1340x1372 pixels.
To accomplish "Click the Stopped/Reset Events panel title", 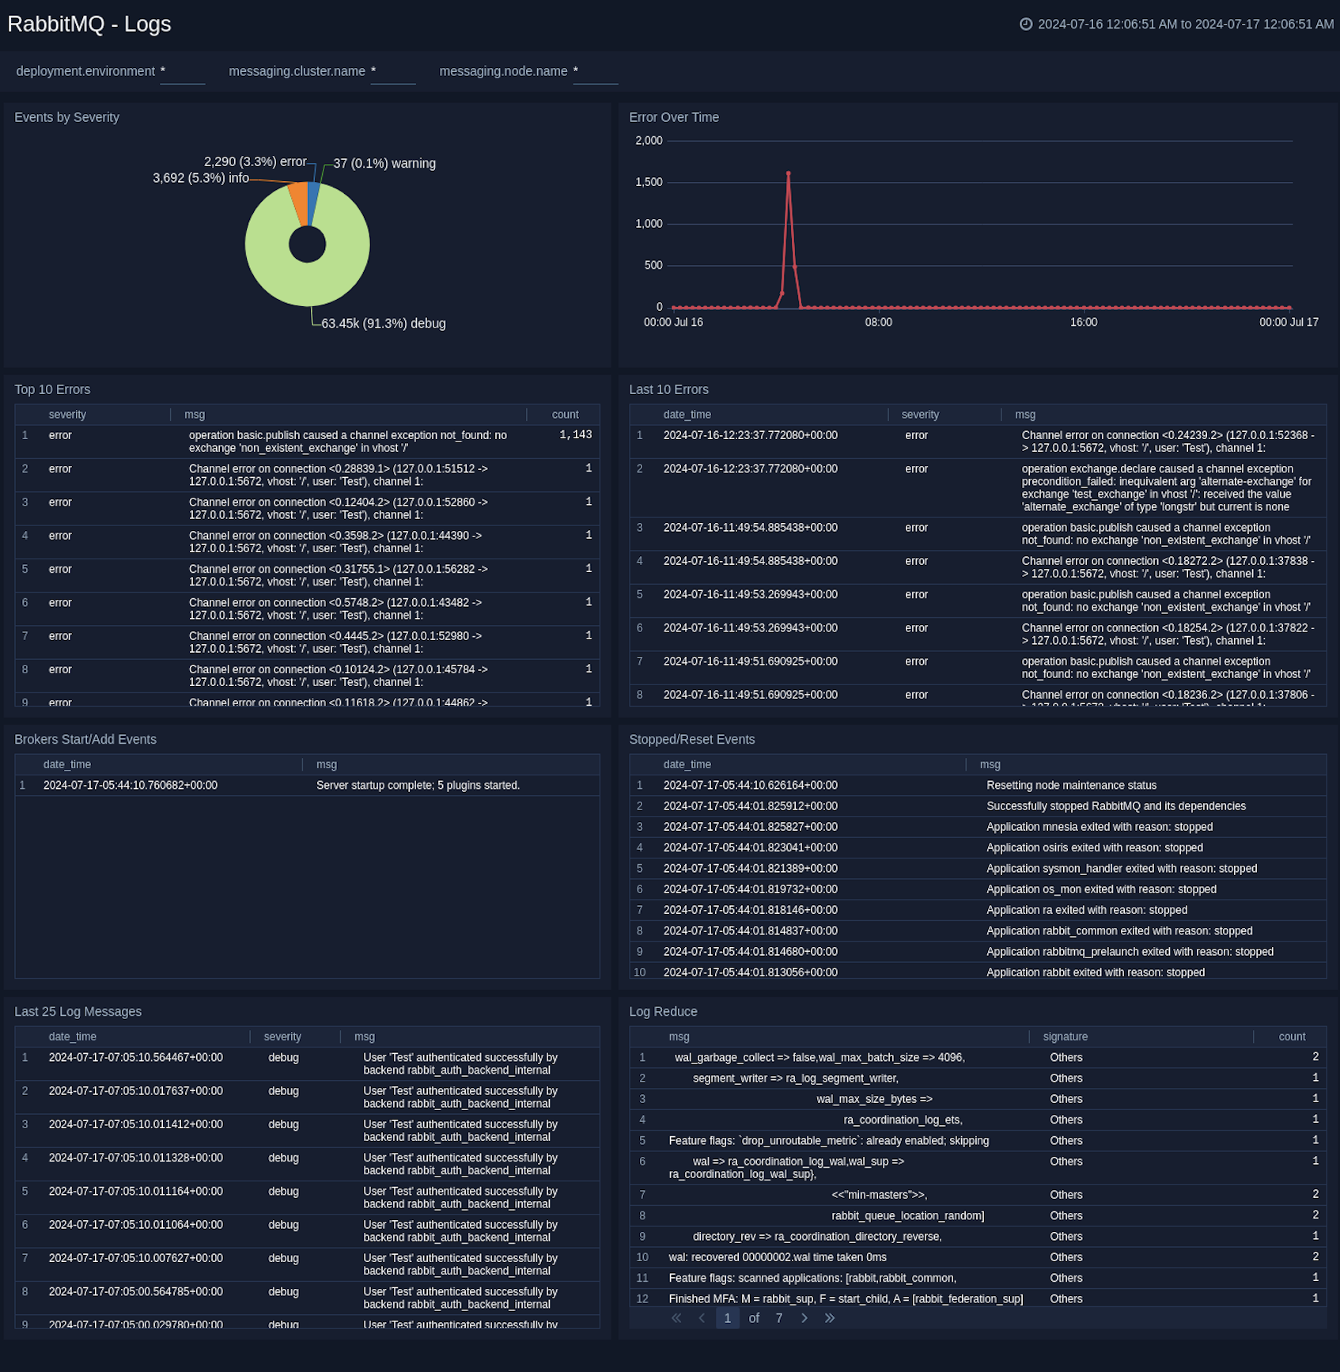I will pyautogui.click(x=692, y=739).
